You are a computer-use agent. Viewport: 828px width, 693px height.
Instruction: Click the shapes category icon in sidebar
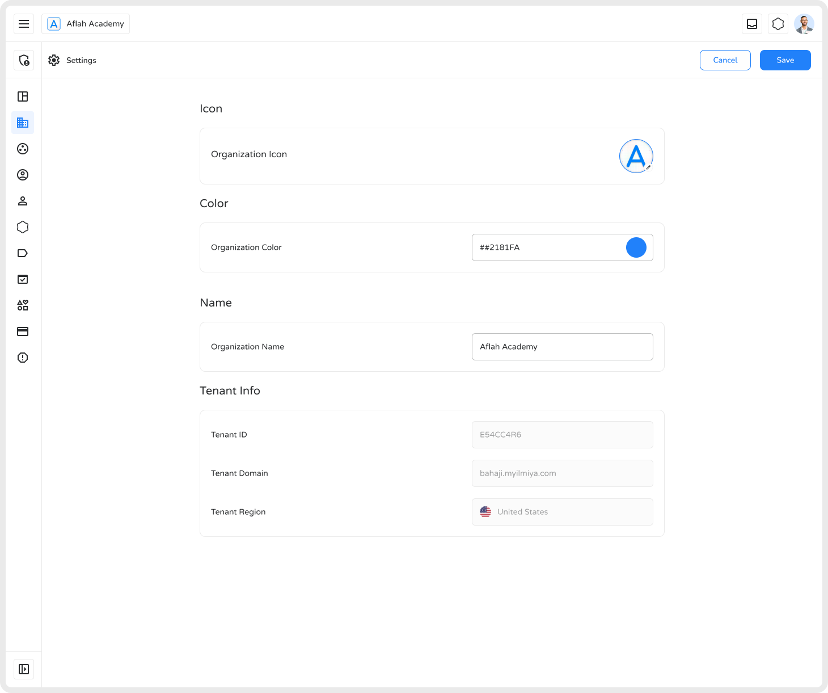coord(23,305)
